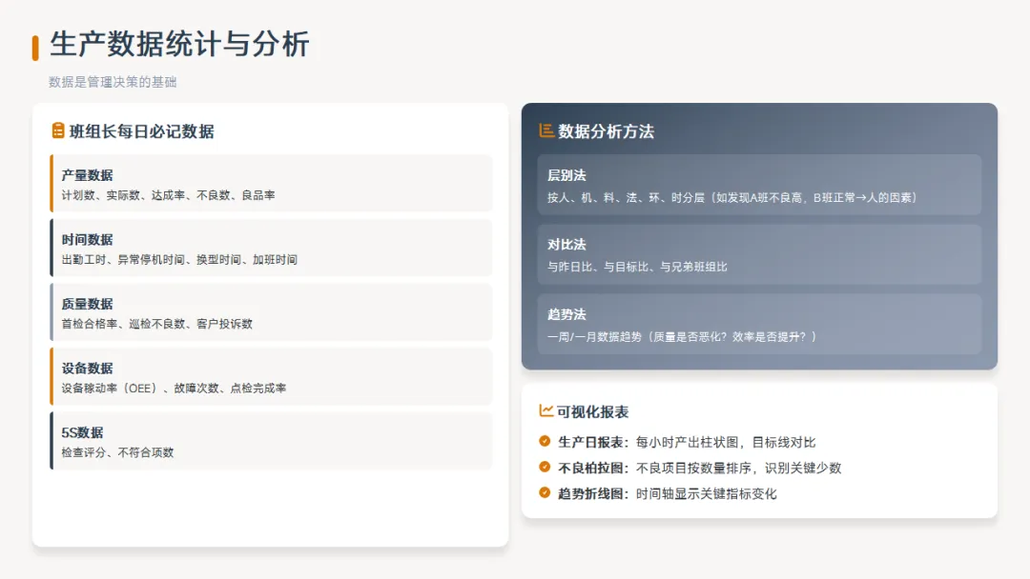The image size is (1030, 579).
Task: Select the 按人、机、料、法、环、时分层 description
Action: pos(733,197)
